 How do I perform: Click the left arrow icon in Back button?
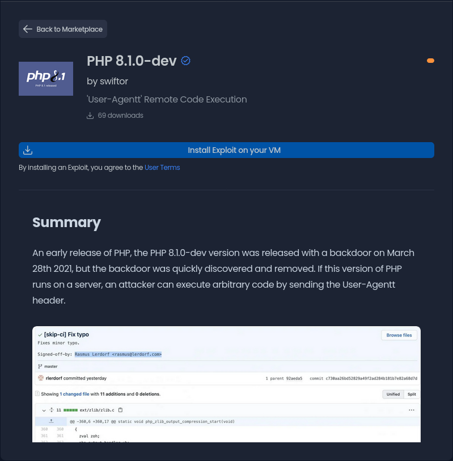(x=28, y=29)
